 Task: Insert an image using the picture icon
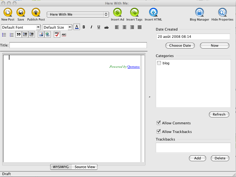tap(41, 35)
